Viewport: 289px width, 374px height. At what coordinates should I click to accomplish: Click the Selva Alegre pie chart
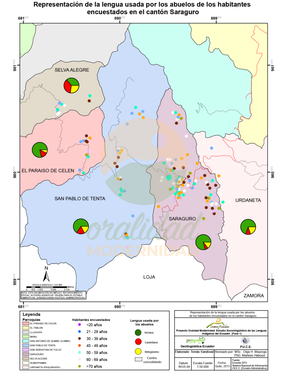pyautogui.click(x=72, y=85)
